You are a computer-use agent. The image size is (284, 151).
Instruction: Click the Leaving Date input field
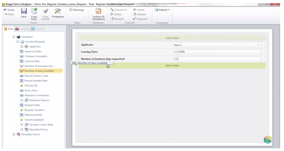pyautogui.click(x=217, y=52)
